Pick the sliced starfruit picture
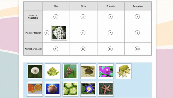 [124, 71]
